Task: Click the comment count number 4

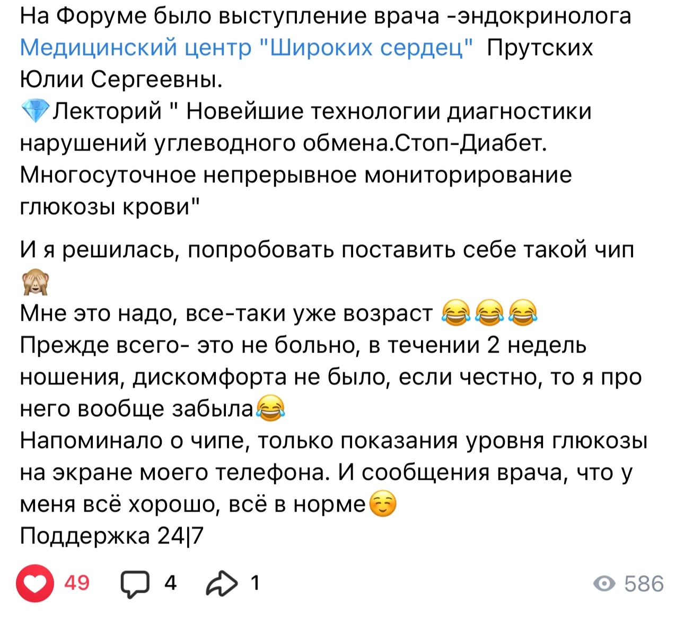Action: point(170,583)
